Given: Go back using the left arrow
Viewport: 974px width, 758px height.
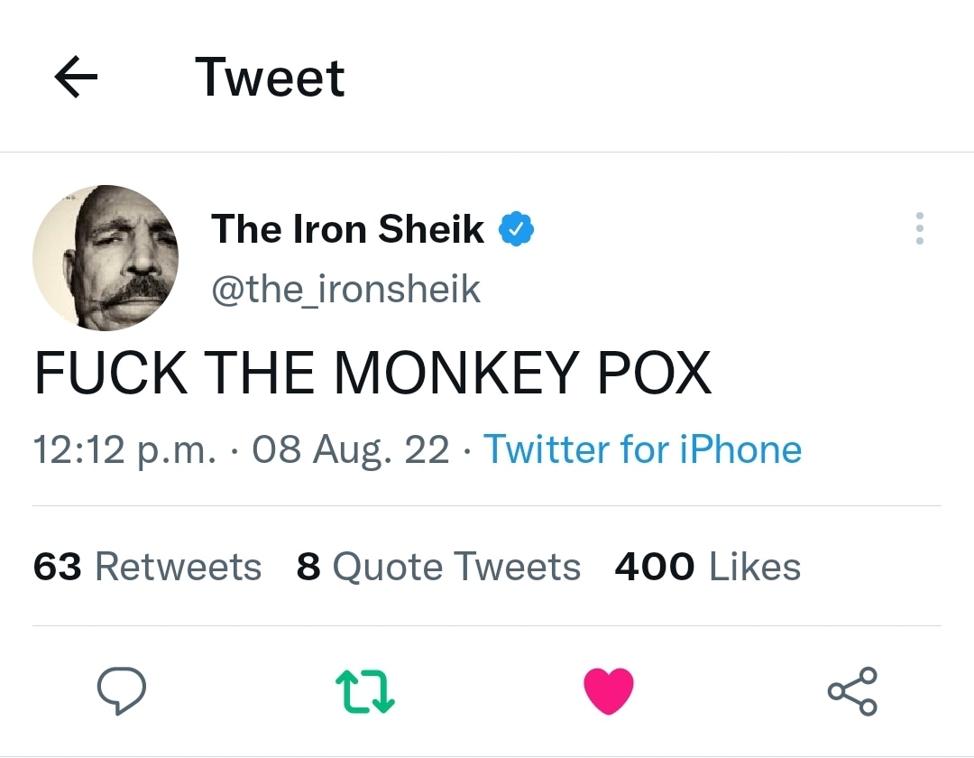Looking at the screenshot, I should (77, 79).
